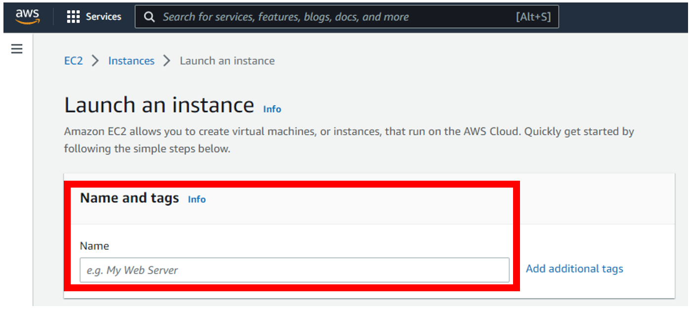This screenshot has height=312, width=693.
Task: Click the Alt+S shortcut hint
Action: (533, 17)
